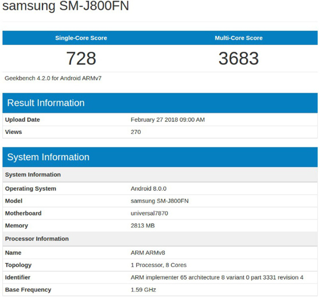
Task: Click the gray System Information subheader row
Action: click(x=160, y=175)
